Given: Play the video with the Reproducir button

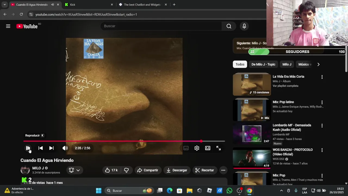Looking at the screenshot, I should coord(28,148).
